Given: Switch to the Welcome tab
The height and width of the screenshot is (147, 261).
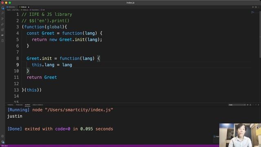Looking at the screenshot, I should [11, 7].
